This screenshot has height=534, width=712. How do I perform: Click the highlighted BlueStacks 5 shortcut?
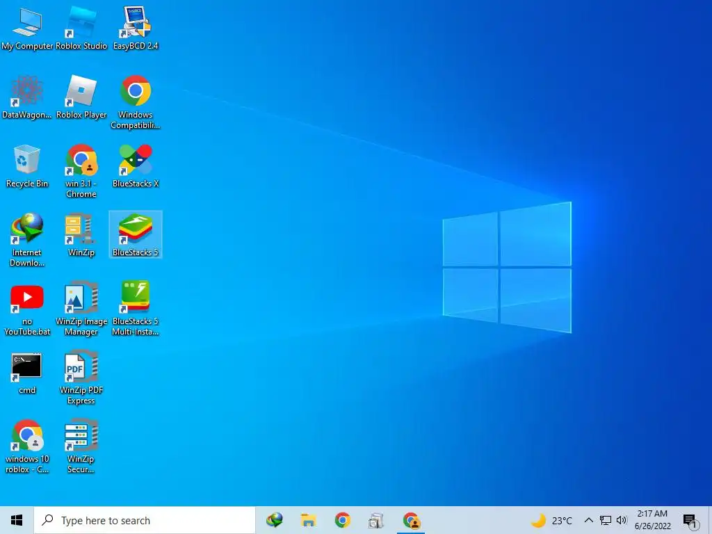point(136,235)
